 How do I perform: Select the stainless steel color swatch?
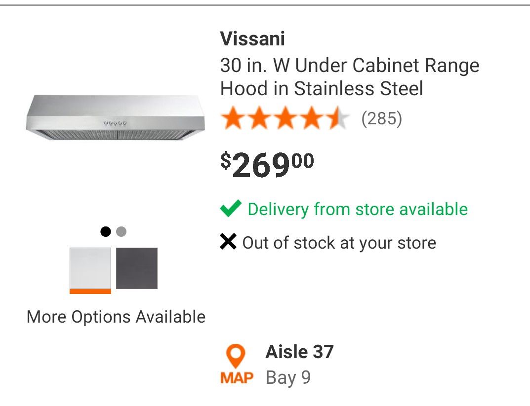click(x=90, y=271)
